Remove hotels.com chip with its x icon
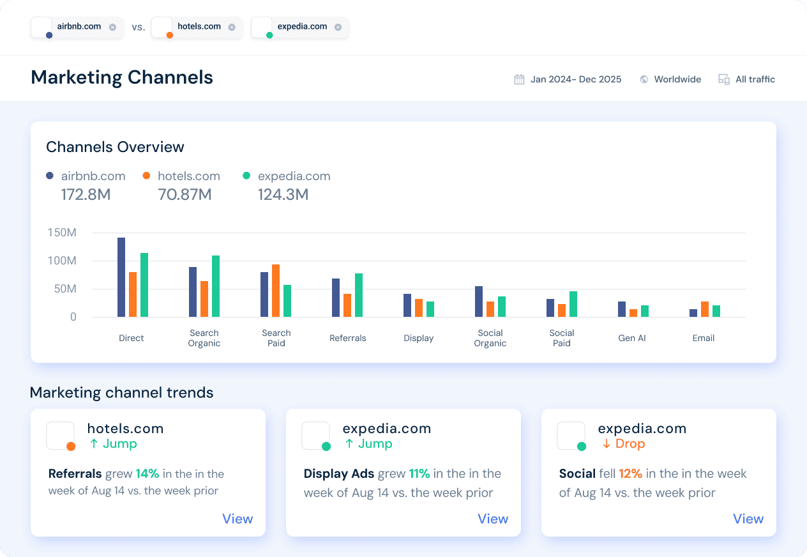 [x=232, y=27]
